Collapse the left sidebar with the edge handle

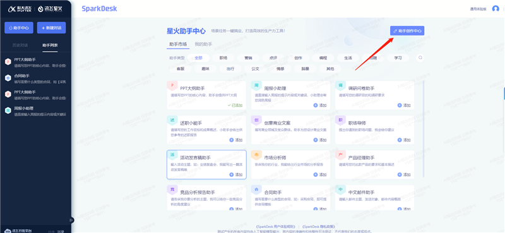click(71, 220)
